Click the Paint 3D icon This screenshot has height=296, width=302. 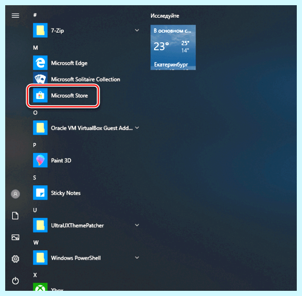coord(40,160)
